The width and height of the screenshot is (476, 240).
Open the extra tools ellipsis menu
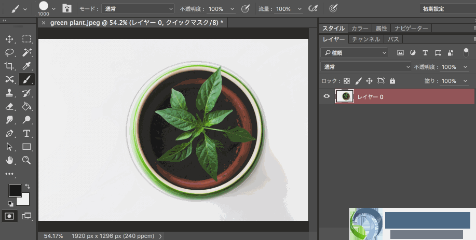click(9, 174)
